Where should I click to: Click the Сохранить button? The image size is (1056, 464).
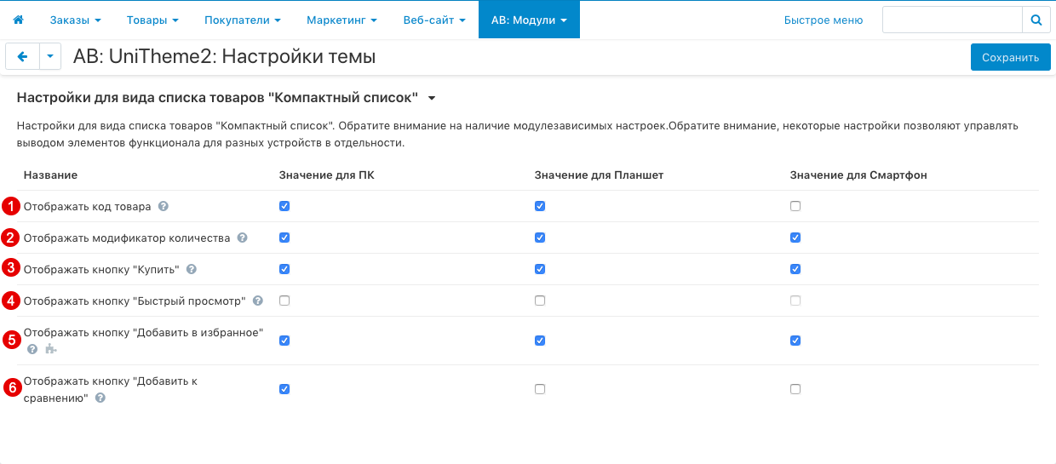[1010, 58]
